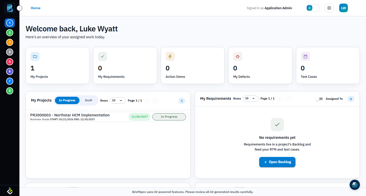
Task: Click the Open Backlog button
Action: point(277,162)
